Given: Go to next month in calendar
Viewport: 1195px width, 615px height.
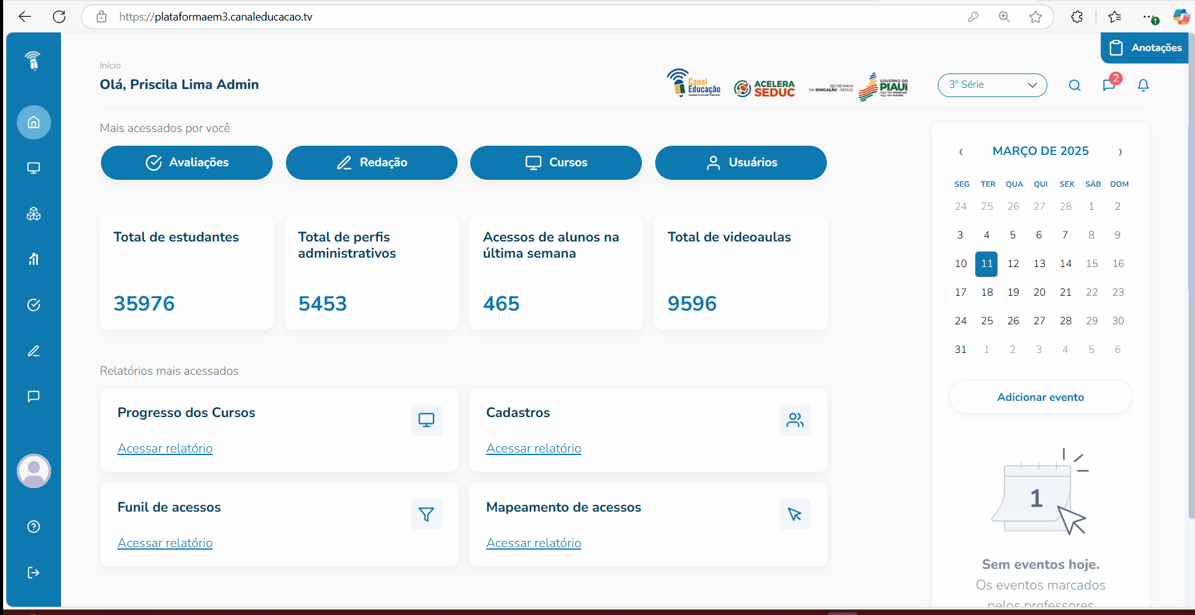Looking at the screenshot, I should tap(1120, 152).
